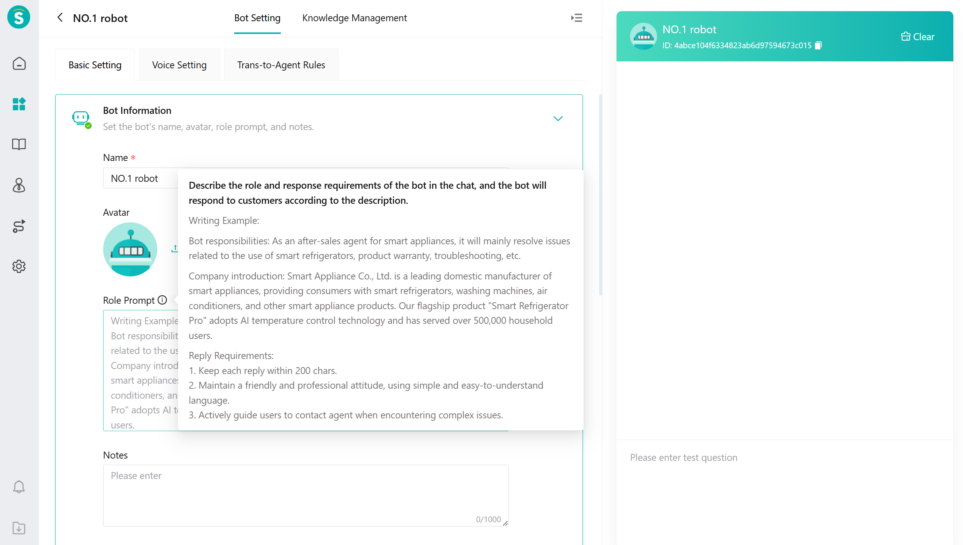Image resolution: width=963 pixels, height=545 pixels.
Task: Select the green apps grid sidebar icon
Action: coord(19,104)
